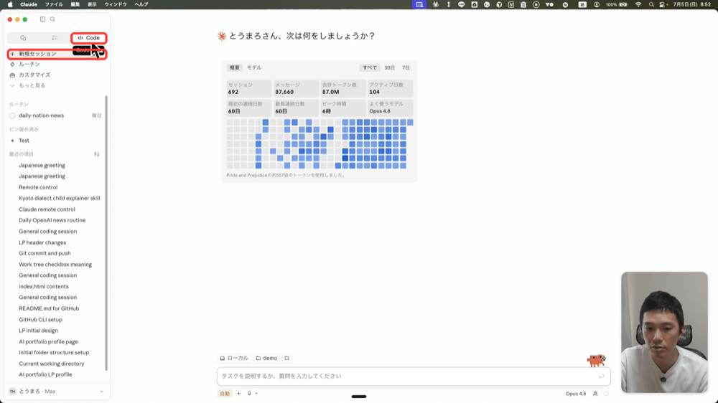This screenshot has height=403, width=718.
Task: Click the Notion icon in the menu bar
Action: pyautogui.click(x=511, y=4)
